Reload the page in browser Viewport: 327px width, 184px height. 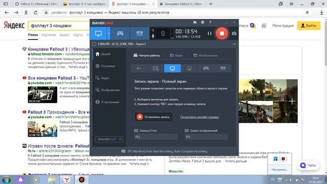point(36,12)
